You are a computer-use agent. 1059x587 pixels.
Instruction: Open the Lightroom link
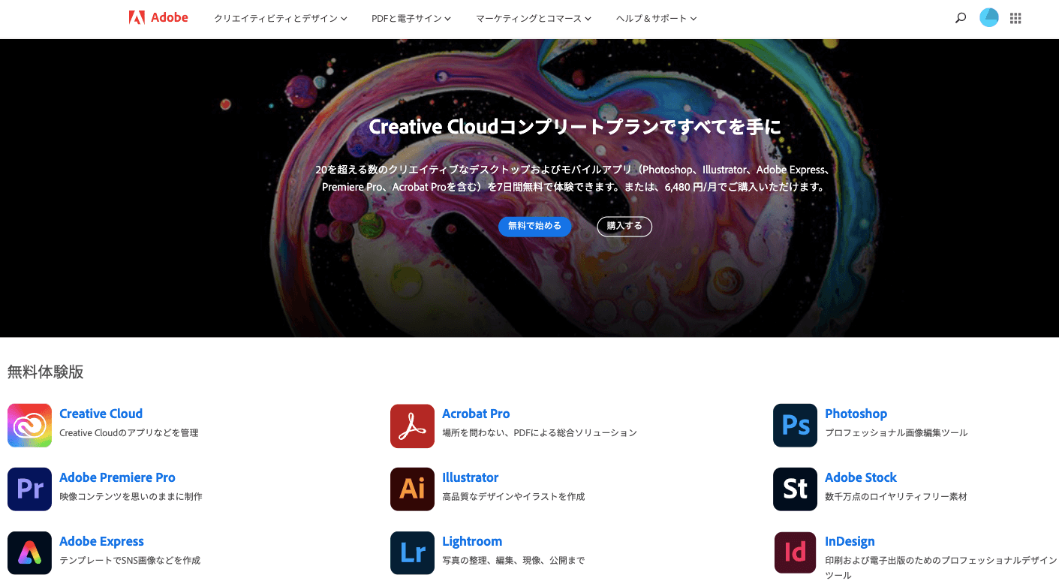472,541
